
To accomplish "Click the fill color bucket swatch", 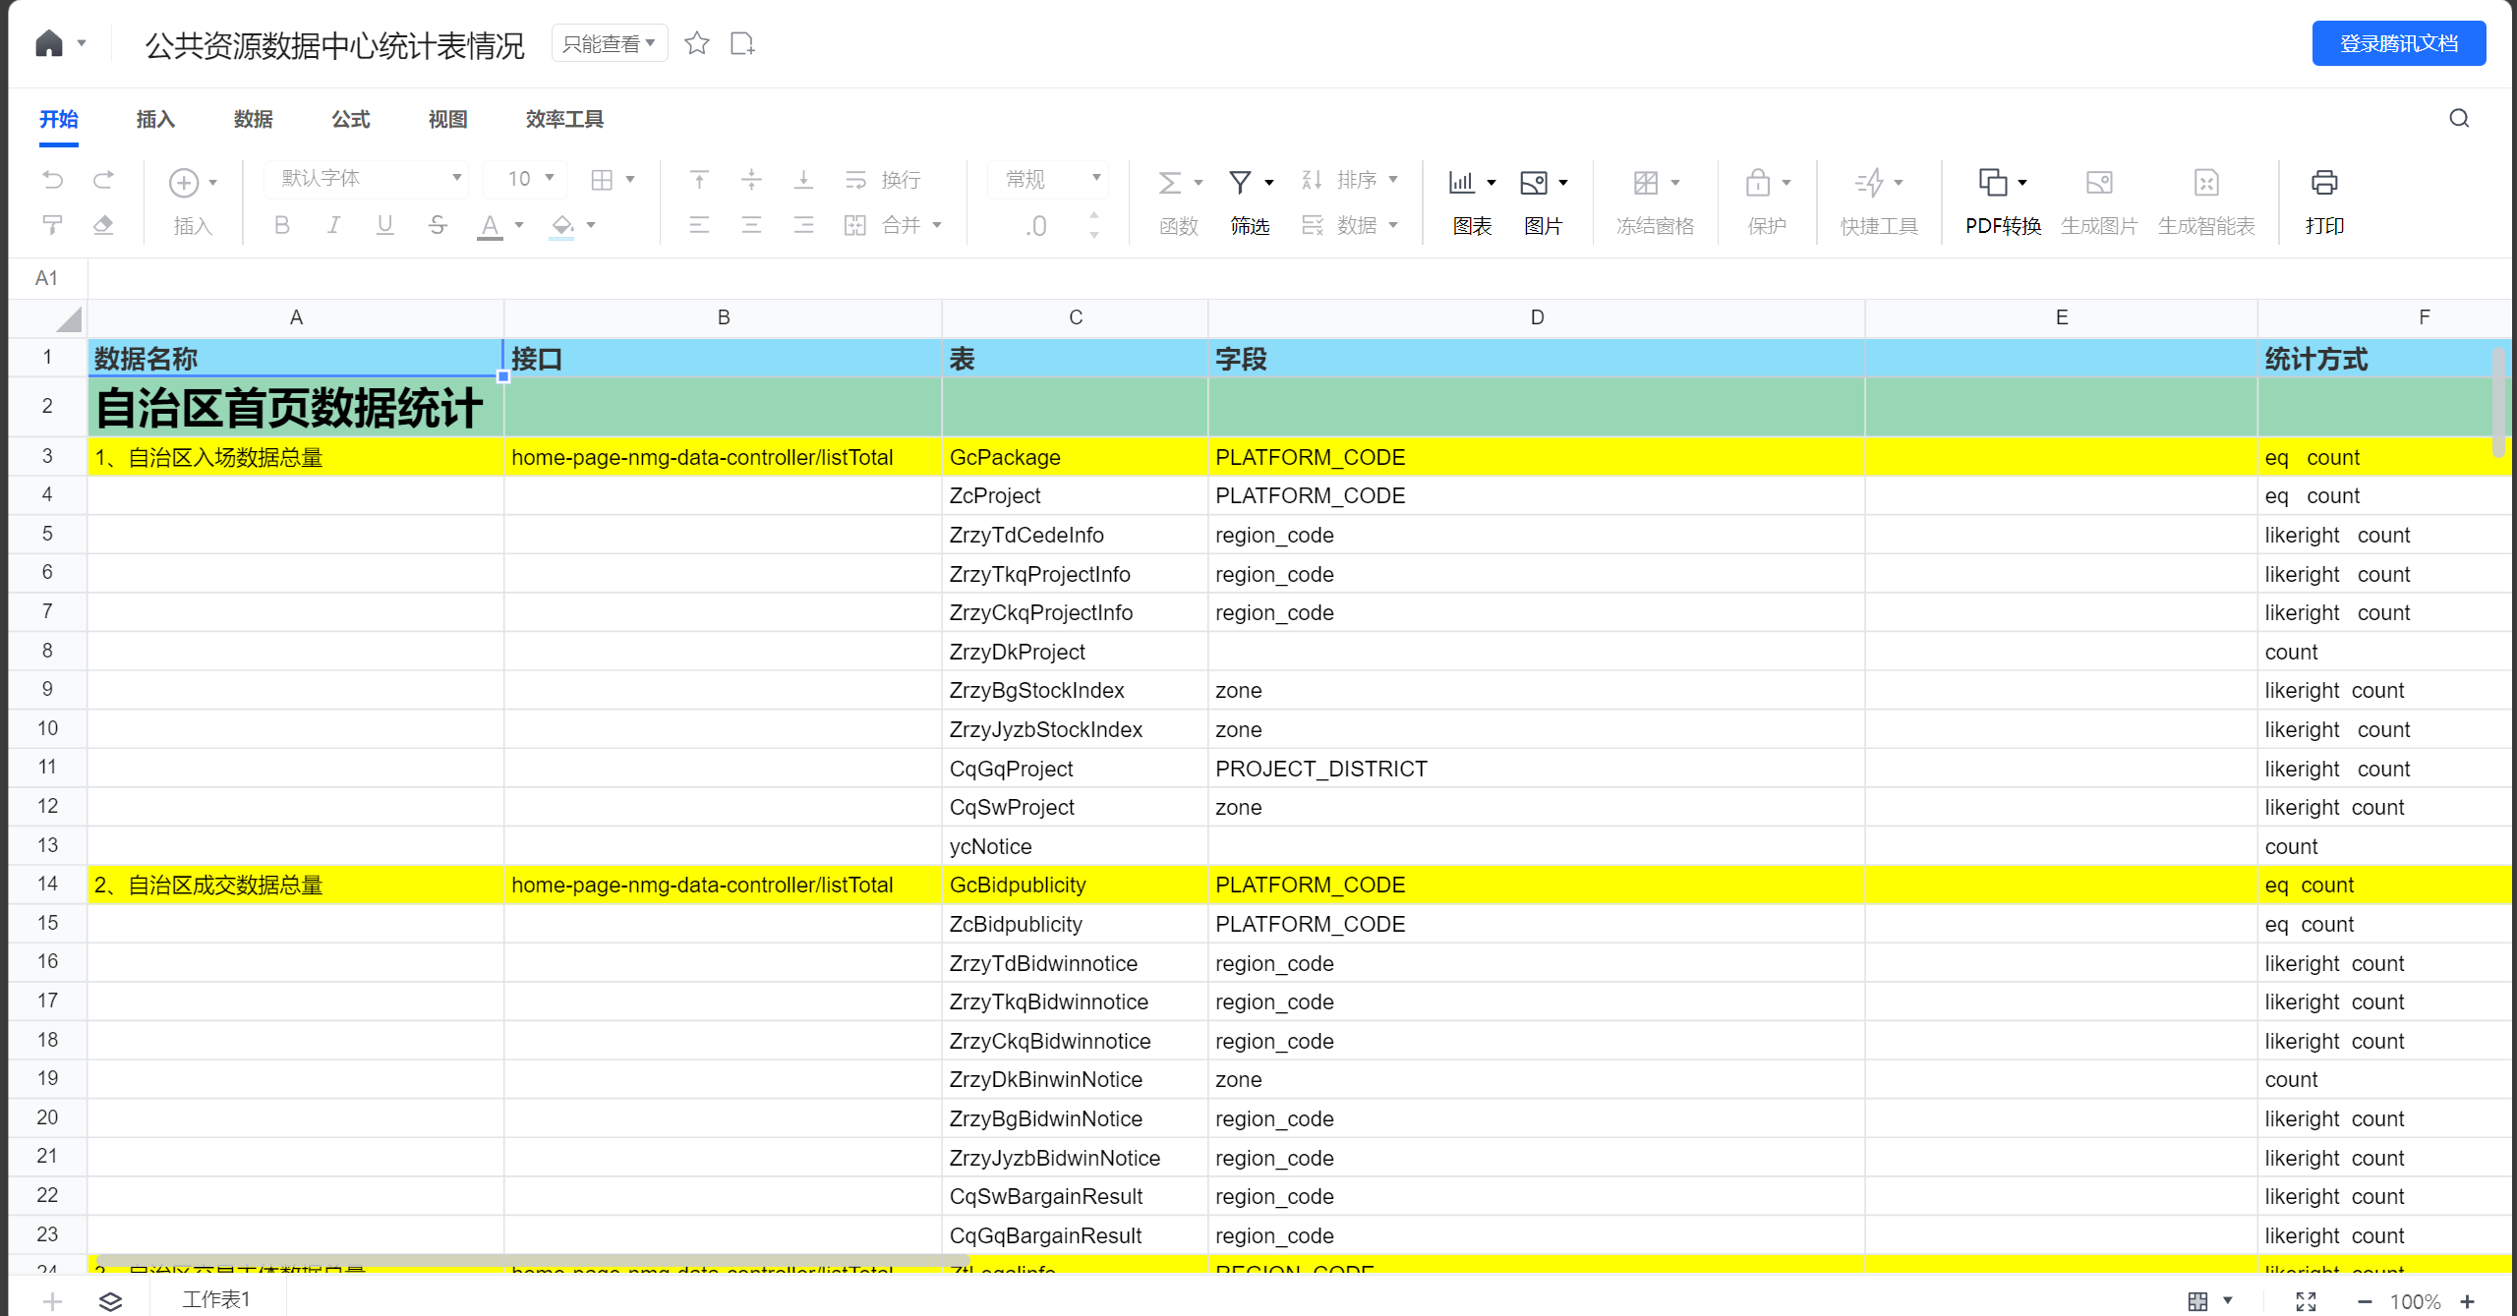I will click(x=562, y=225).
